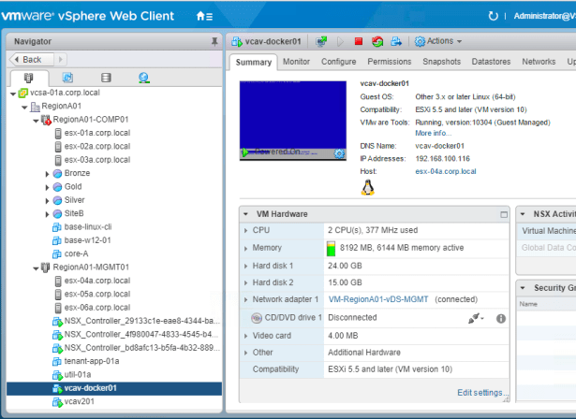Pin the Navigator panel

coord(214,41)
